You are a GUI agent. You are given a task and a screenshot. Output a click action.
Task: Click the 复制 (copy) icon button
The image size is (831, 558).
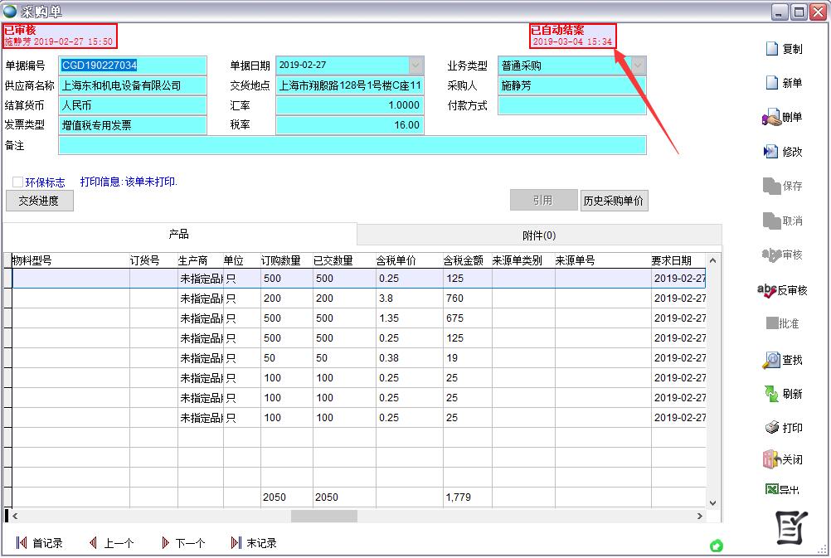pyautogui.click(x=772, y=49)
